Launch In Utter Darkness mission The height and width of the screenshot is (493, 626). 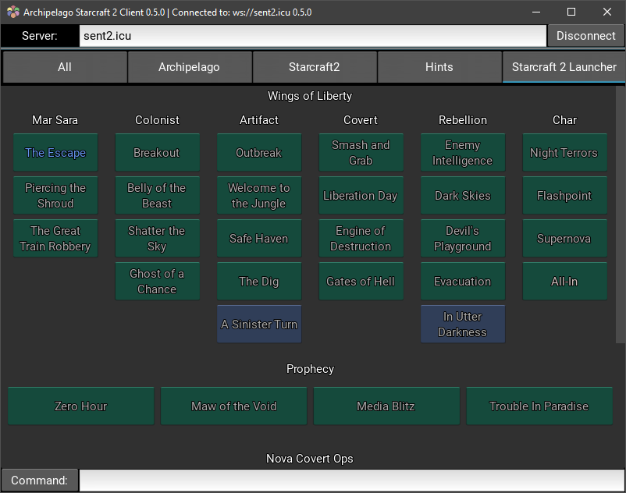463,325
